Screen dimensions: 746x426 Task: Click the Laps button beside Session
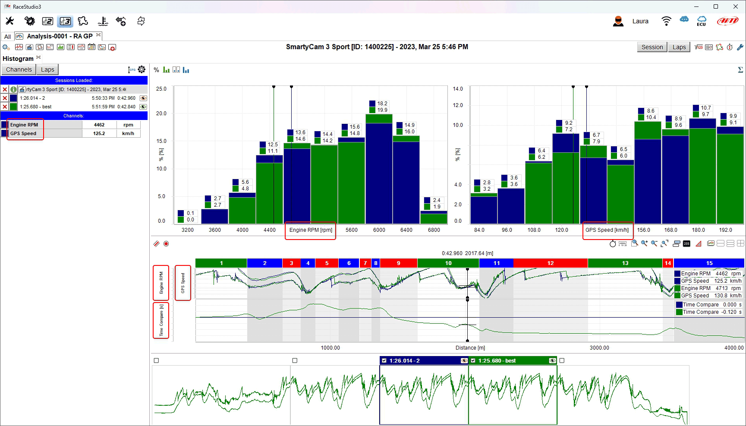[679, 47]
